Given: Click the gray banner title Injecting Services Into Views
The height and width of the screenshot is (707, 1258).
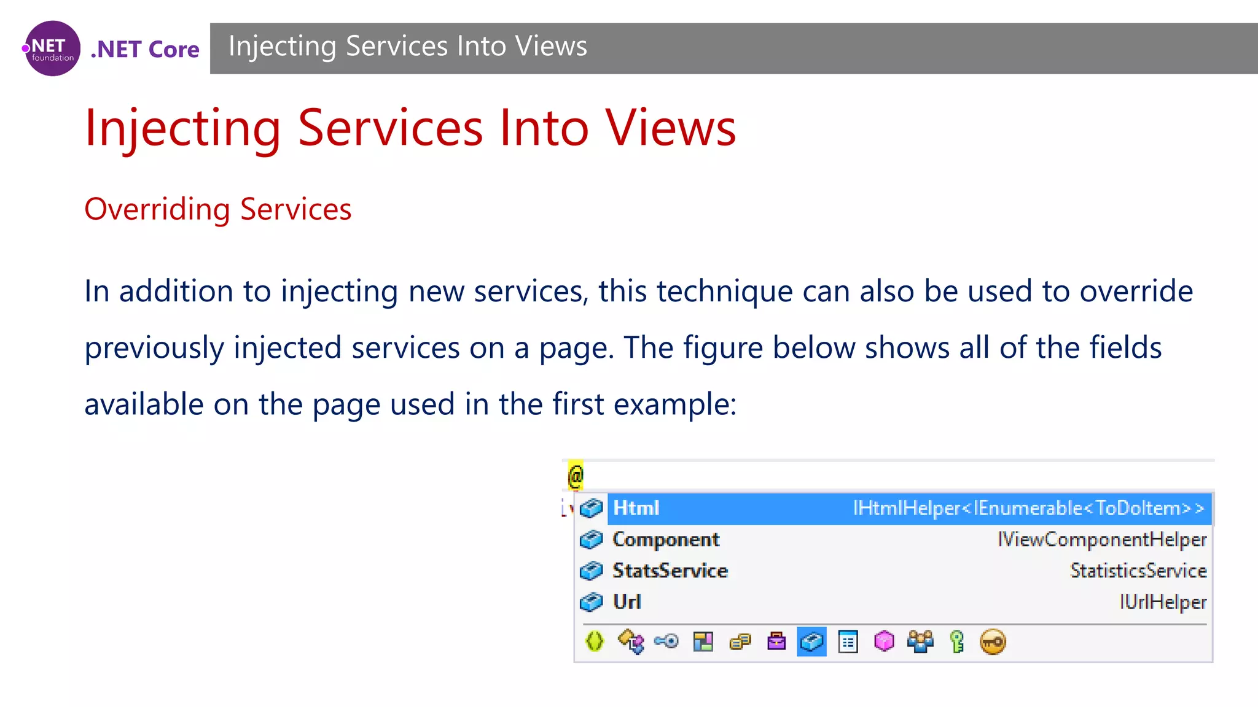Looking at the screenshot, I should [x=408, y=46].
